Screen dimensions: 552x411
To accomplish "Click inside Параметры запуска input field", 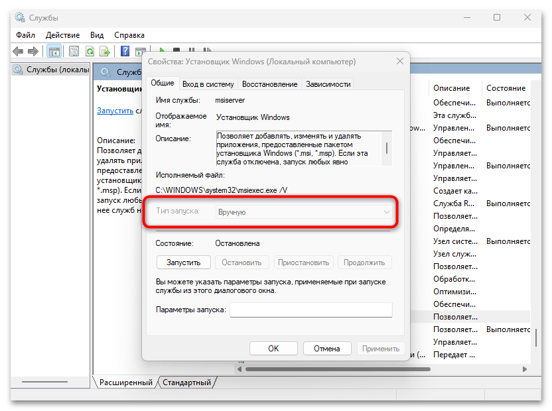I will point(311,310).
